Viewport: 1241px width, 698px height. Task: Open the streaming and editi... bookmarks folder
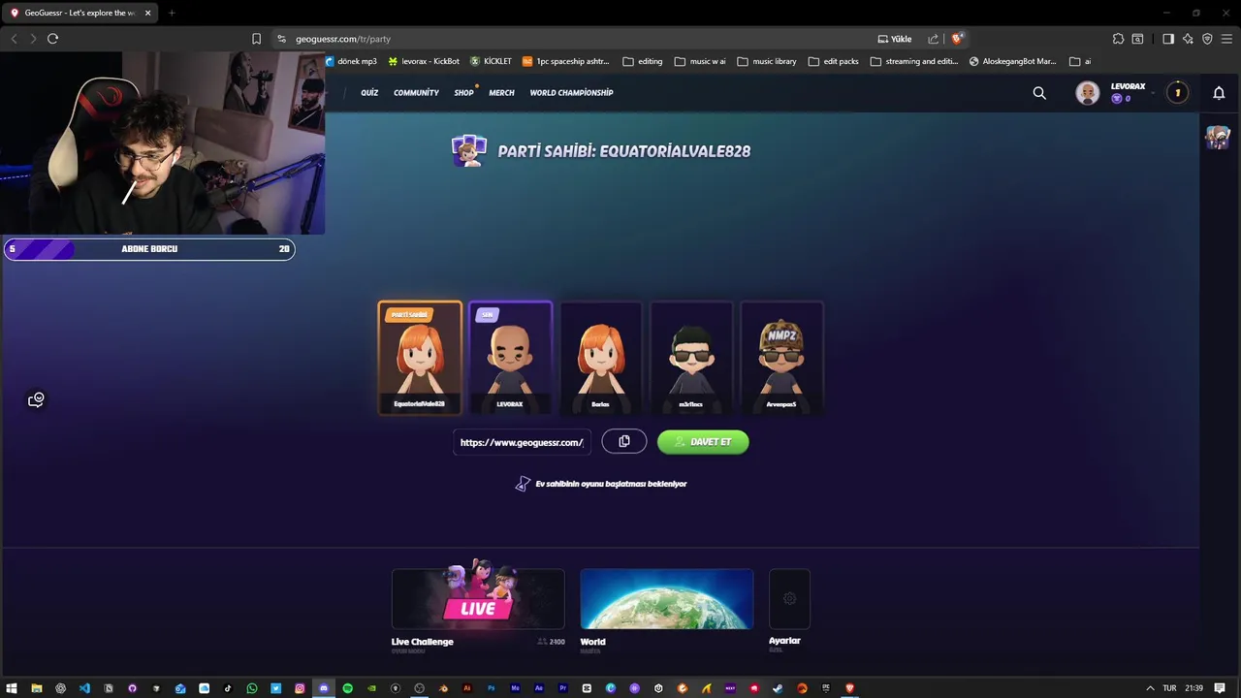coord(914,61)
